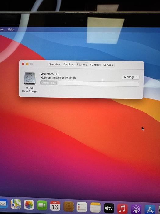Click the Macintosh HD drive icon
160x214 pixels.
coord(30,79)
